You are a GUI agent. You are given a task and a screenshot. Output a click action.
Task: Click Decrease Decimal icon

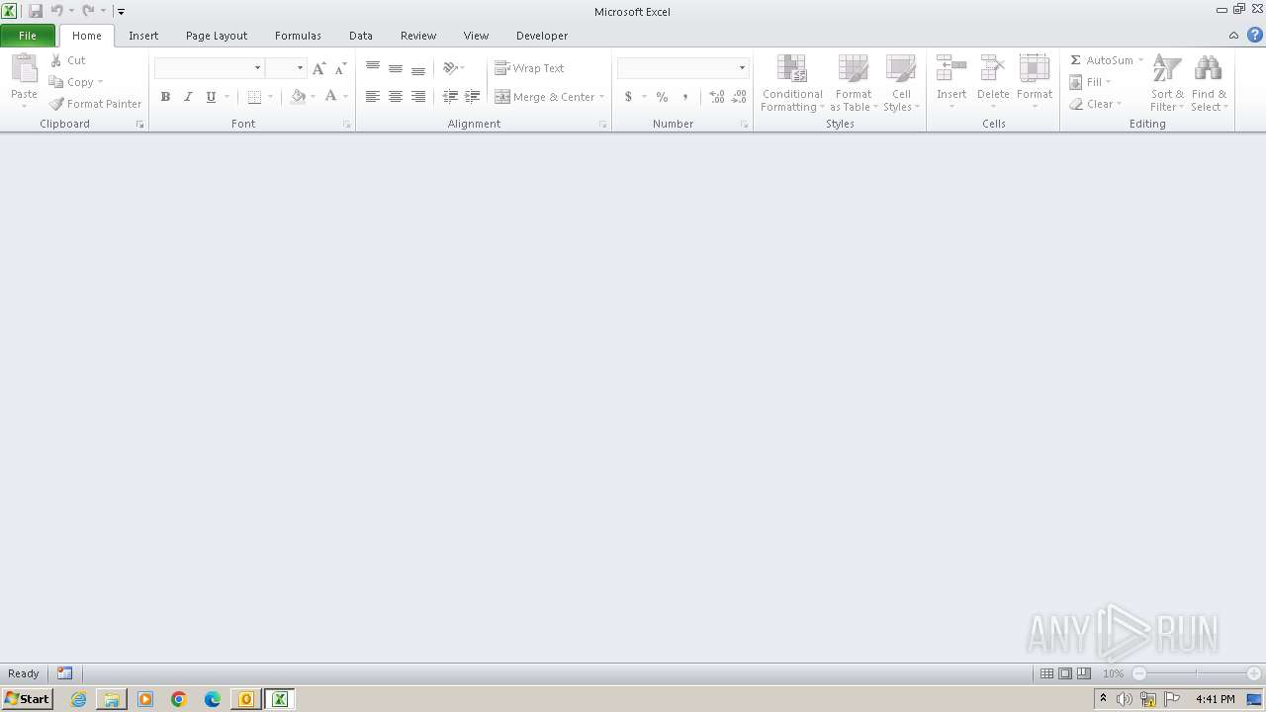[740, 97]
